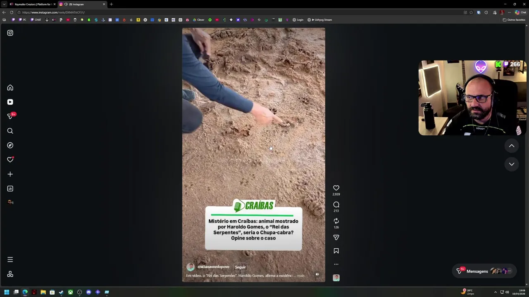Go to the next reel with down chevron
The image size is (529, 297).
[x=512, y=164]
